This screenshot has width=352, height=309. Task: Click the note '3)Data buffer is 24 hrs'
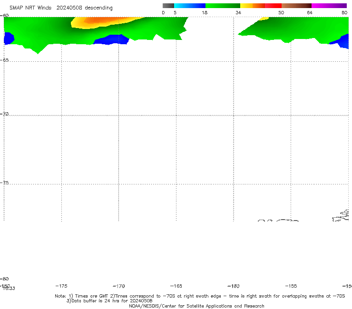click(109, 301)
